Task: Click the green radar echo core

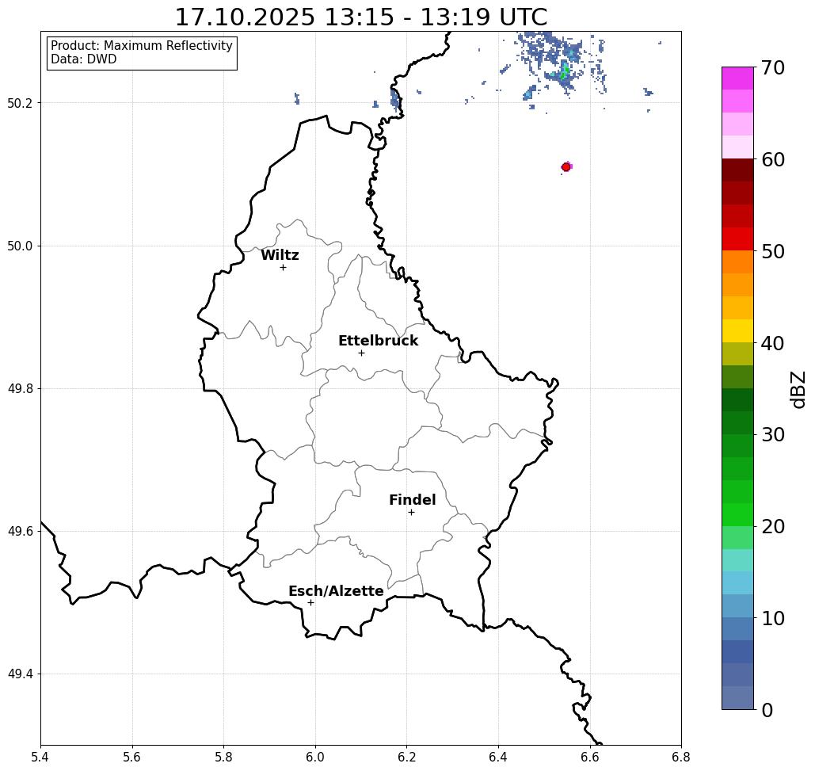Action: click(x=565, y=71)
